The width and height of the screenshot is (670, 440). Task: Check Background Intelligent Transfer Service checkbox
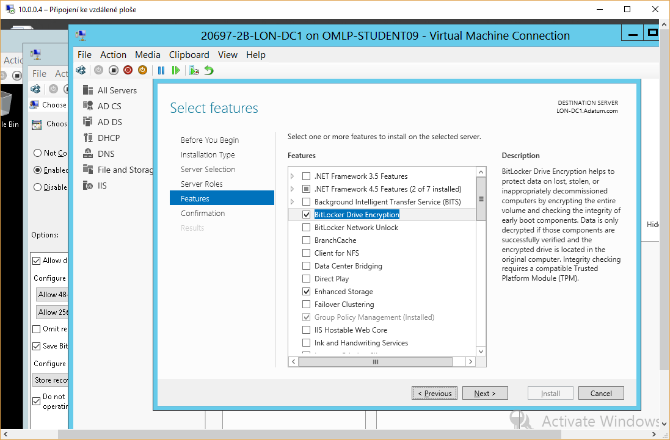click(307, 201)
